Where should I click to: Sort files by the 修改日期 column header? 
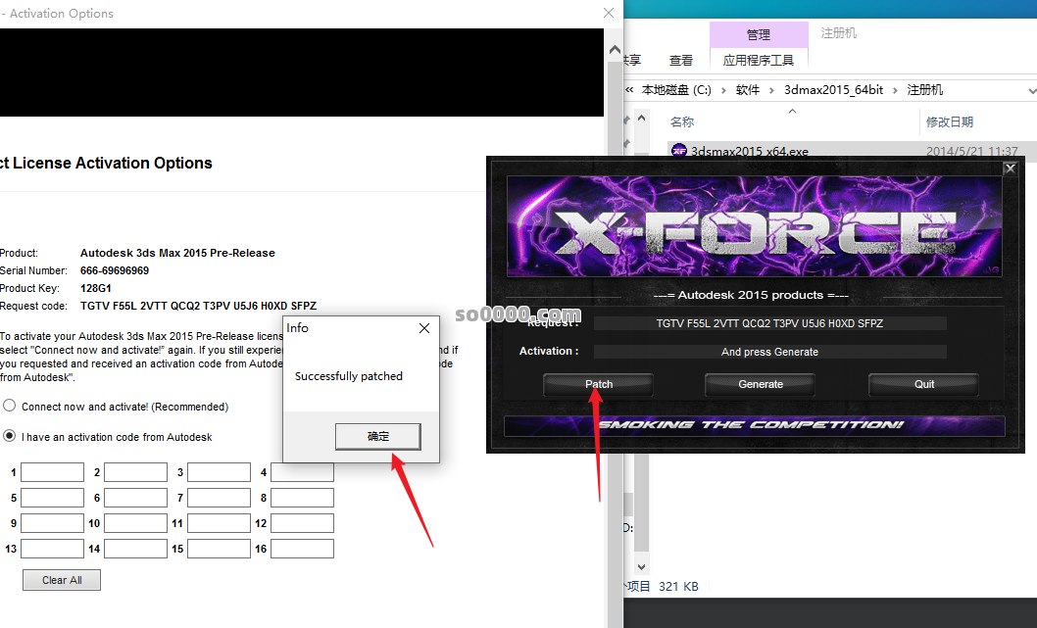[949, 122]
